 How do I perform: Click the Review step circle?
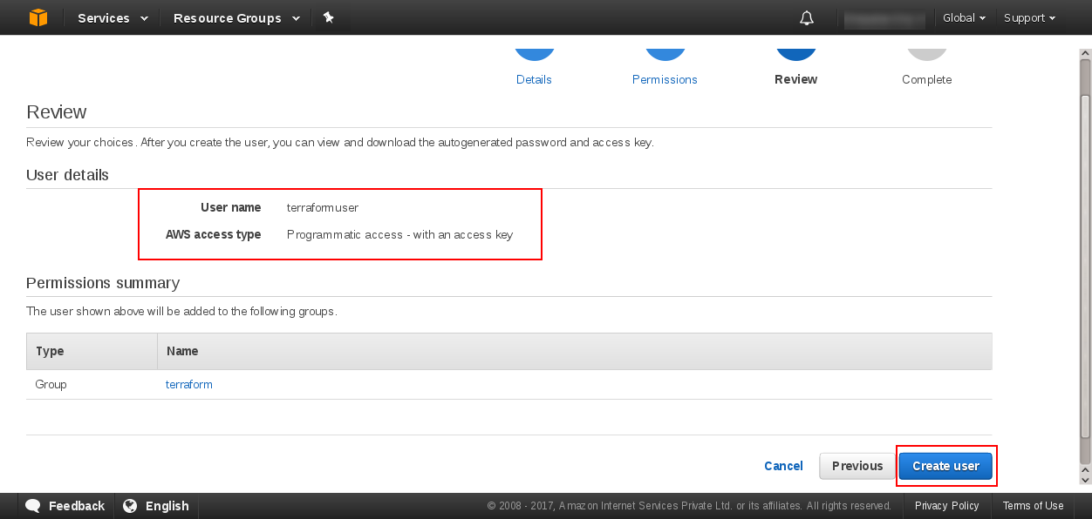[795, 50]
